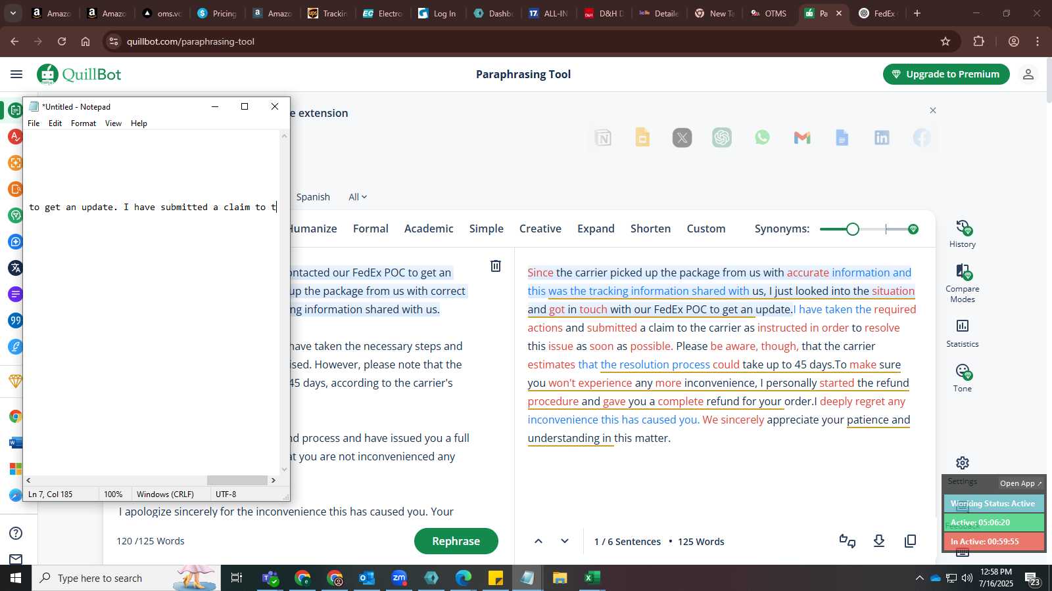Open the Settings gear
The image size is (1052, 591).
(963, 463)
